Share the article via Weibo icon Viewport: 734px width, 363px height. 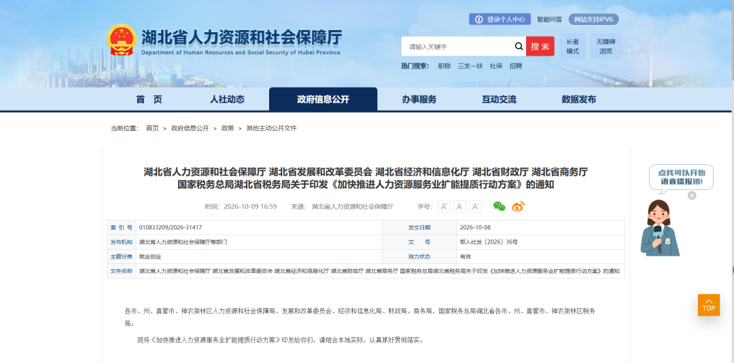pyautogui.click(x=518, y=206)
